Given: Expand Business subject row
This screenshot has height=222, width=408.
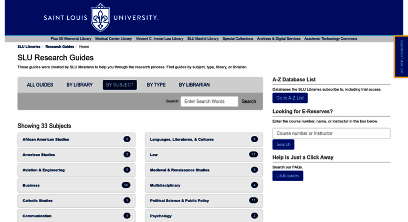Looking at the screenshot, I should (x=76, y=185).
